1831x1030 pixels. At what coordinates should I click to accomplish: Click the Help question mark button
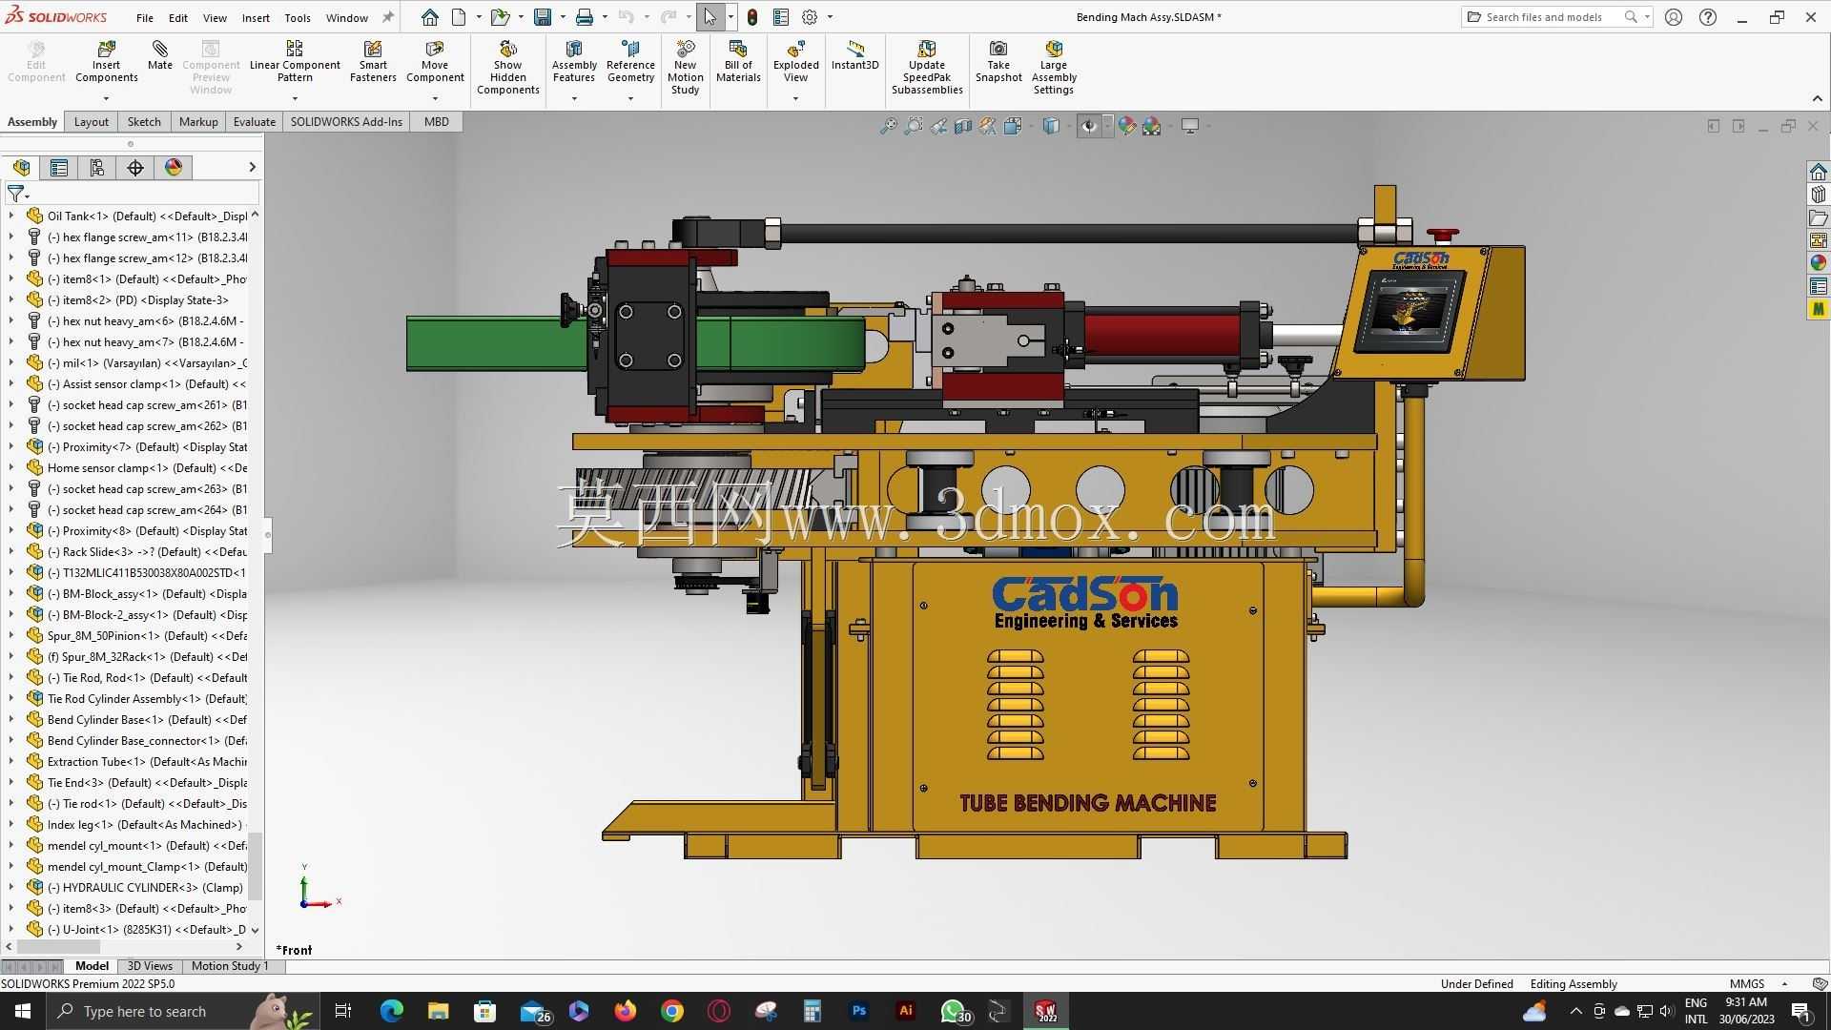tap(1708, 17)
